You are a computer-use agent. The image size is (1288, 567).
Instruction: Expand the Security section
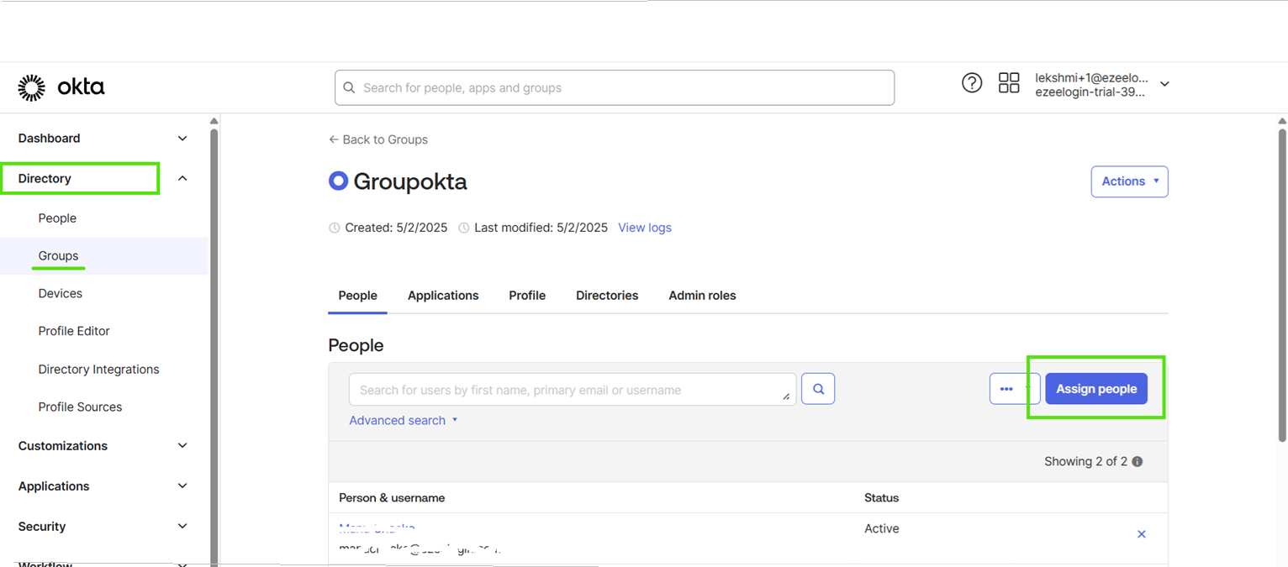coord(182,527)
